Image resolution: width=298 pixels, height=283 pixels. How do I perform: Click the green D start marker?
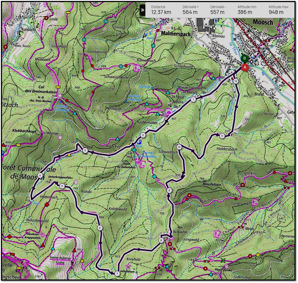(x=245, y=58)
